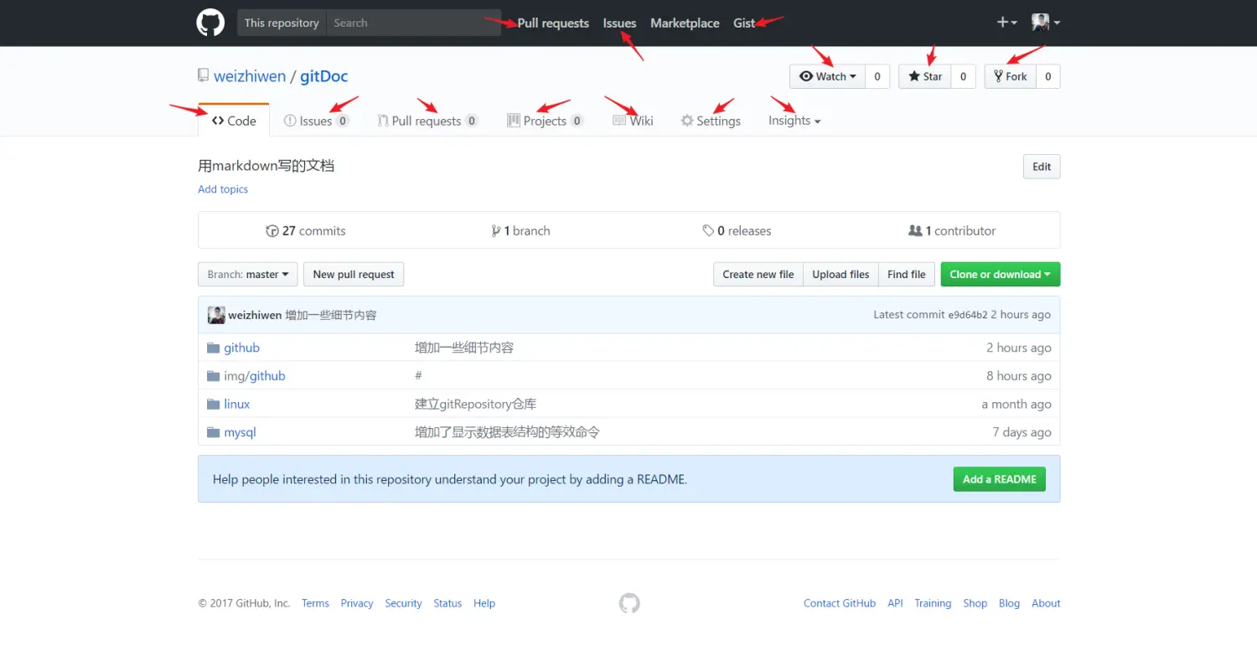Open the Security footer link
The width and height of the screenshot is (1257, 671).
[403, 603]
